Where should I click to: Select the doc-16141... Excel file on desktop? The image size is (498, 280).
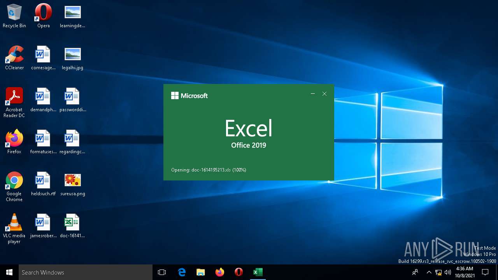pos(72,226)
